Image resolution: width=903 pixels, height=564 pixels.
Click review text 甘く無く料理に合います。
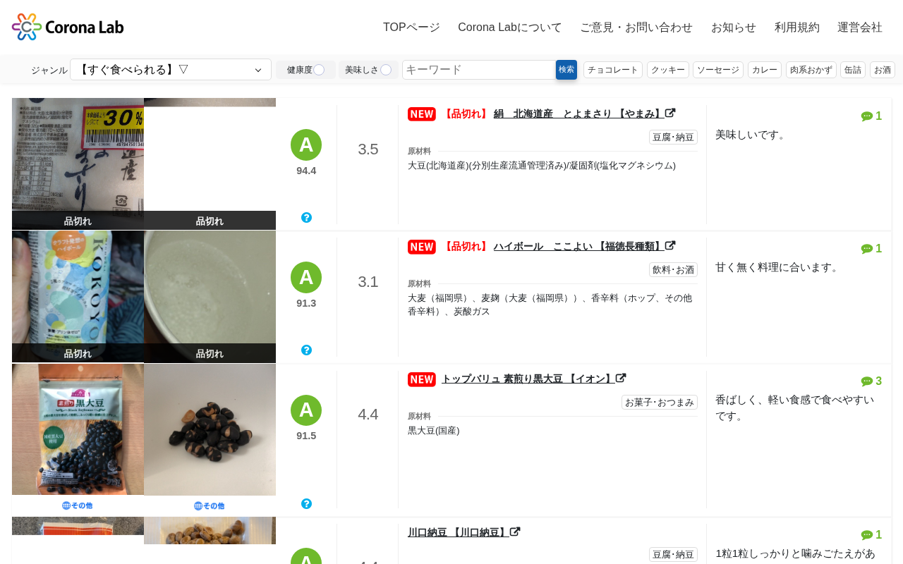point(779,266)
